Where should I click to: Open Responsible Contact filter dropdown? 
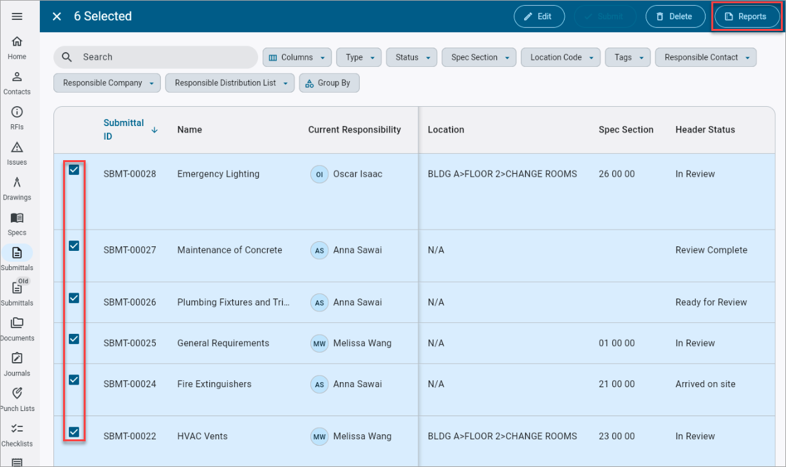706,57
